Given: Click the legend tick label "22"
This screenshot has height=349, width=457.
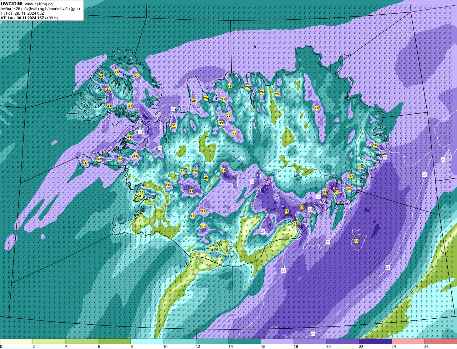Looking at the screenshot, I should point(361,347).
